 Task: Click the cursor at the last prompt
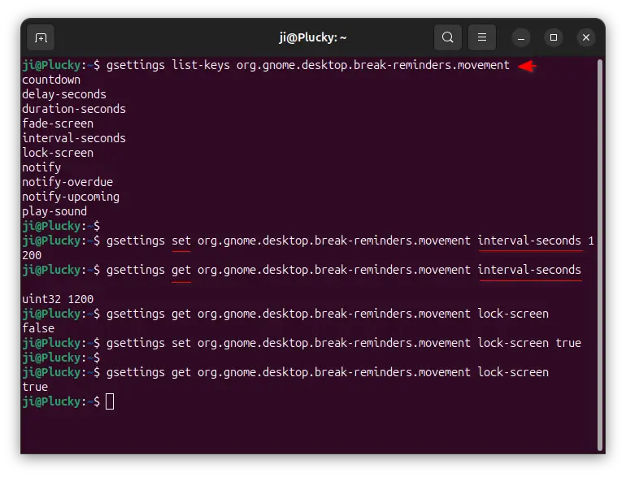point(110,401)
